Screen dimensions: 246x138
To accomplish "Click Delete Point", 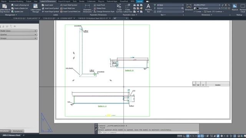I will pos(100,8).
